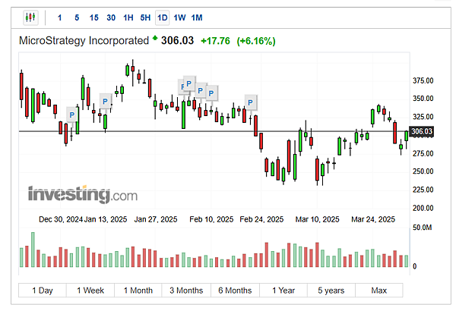The height and width of the screenshot is (311, 456).
Task: Show the 1 Month range
Action: [x=138, y=291]
